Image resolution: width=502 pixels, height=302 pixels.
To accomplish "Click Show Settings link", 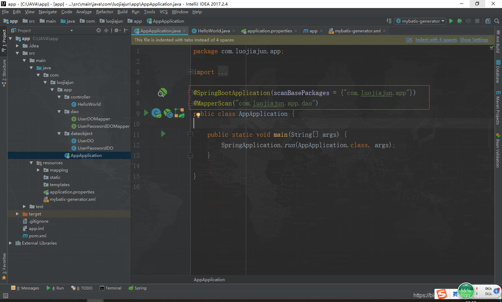I will click(x=474, y=40).
